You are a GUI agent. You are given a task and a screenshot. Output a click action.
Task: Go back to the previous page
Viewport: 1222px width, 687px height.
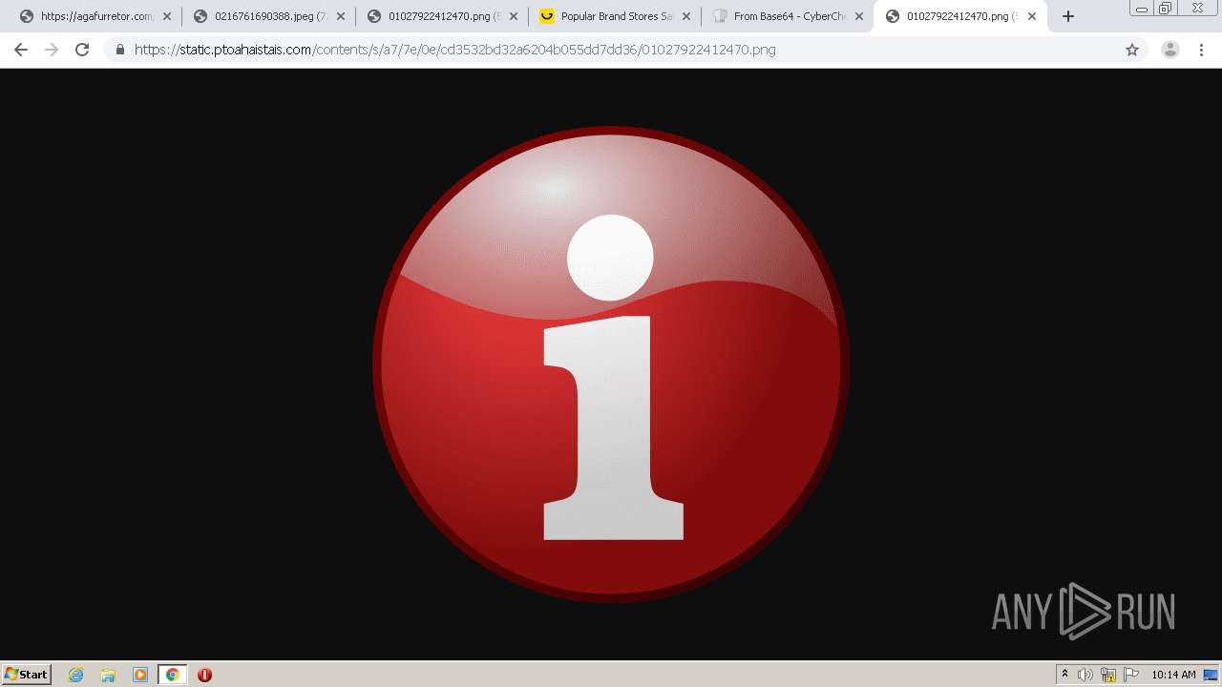click(x=21, y=50)
